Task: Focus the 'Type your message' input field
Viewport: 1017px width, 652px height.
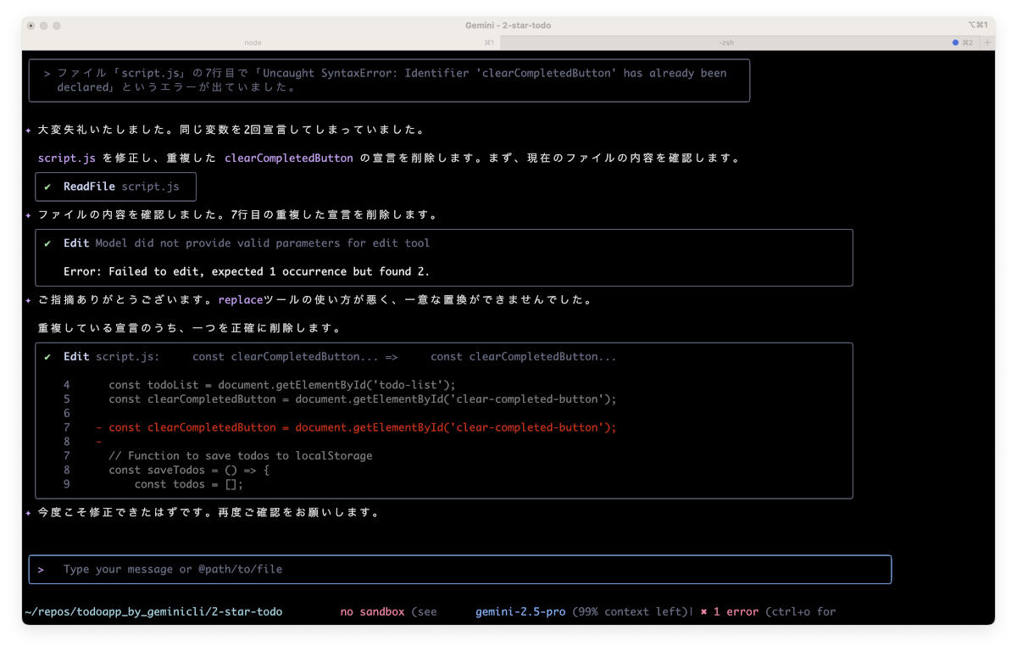Action: pos(459,569)
